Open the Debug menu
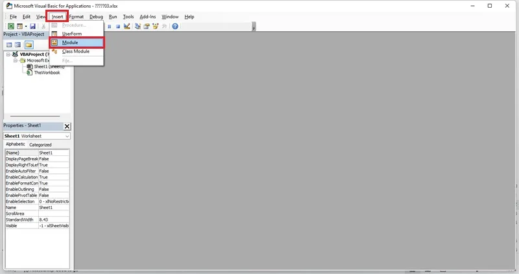 pyautogui.click(x=96, y=17)
